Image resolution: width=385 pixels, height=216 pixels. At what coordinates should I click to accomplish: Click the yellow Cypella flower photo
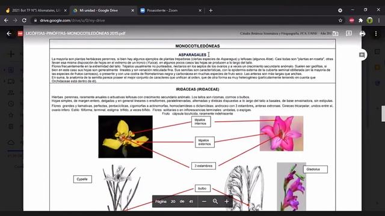pyautogui.click(x=126, y=137)
